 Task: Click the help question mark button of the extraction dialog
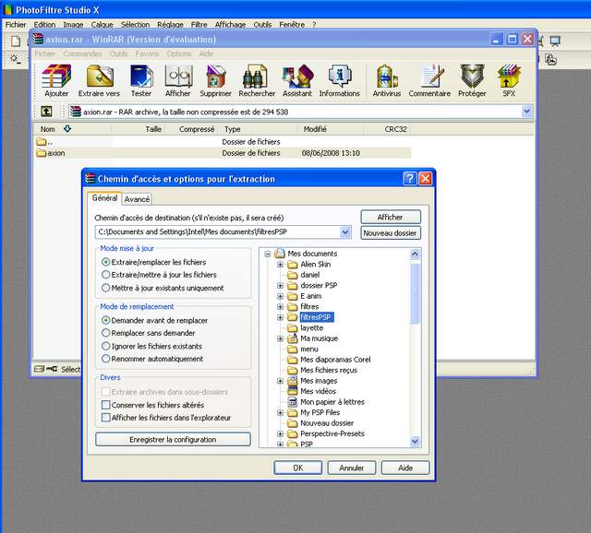[x=410, y=178]
